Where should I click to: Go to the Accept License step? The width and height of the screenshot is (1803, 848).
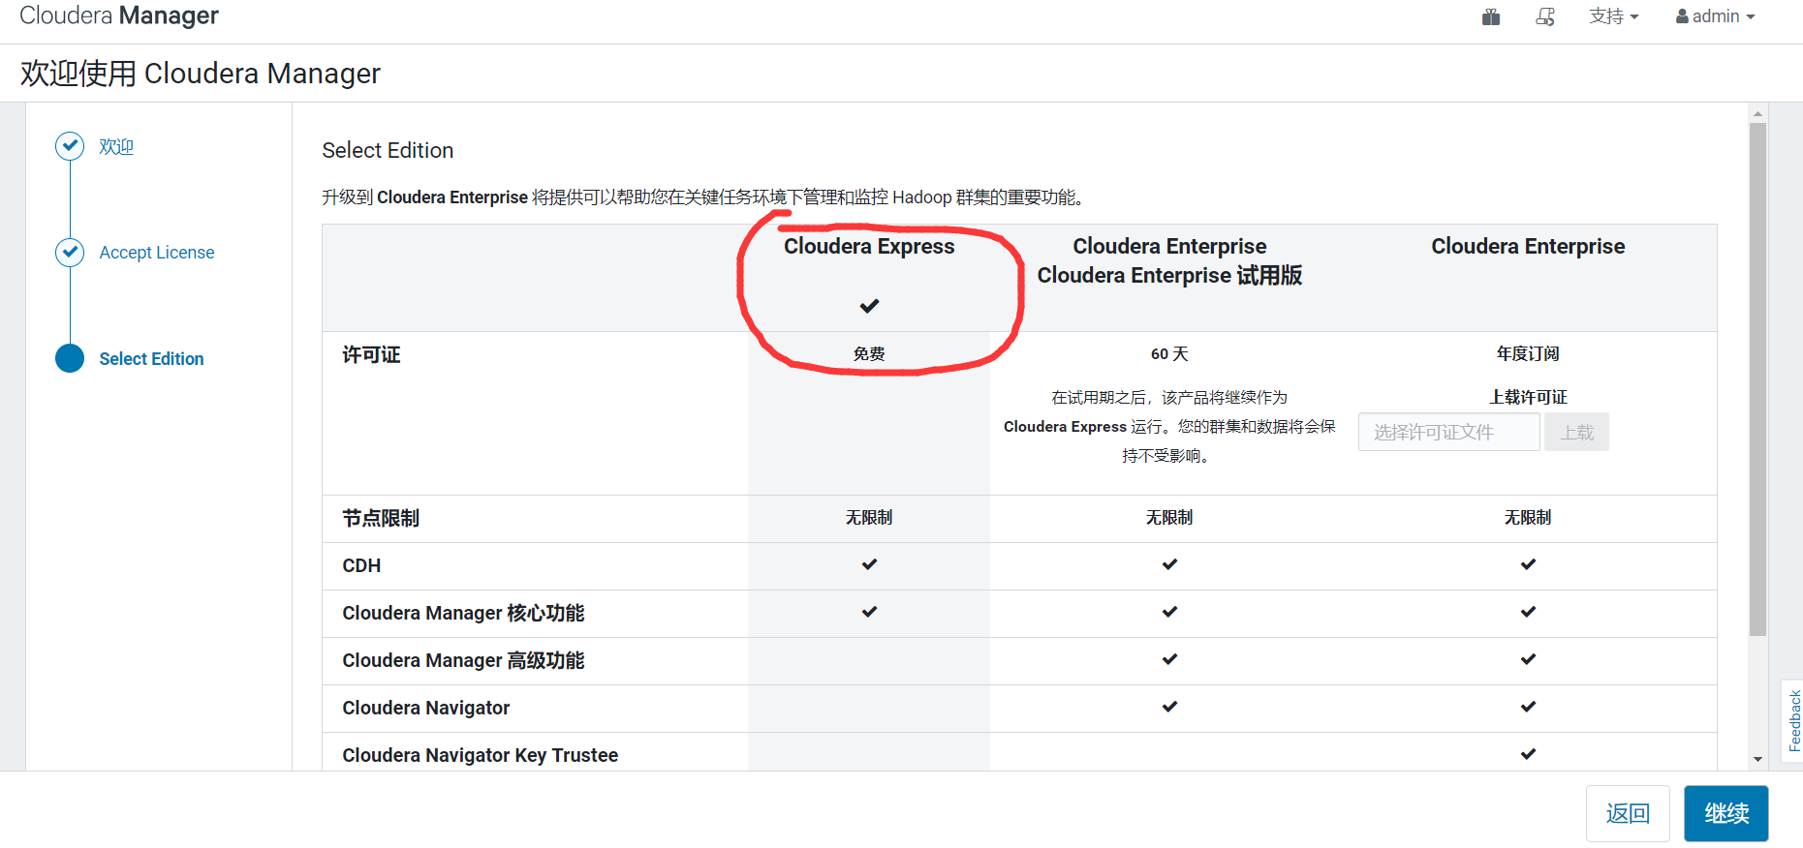click(157, 253)
